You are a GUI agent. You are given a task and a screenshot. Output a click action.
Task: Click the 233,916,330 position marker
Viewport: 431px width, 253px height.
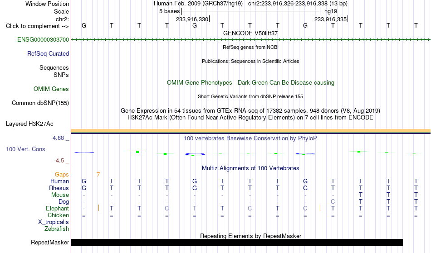click(192, 19)
